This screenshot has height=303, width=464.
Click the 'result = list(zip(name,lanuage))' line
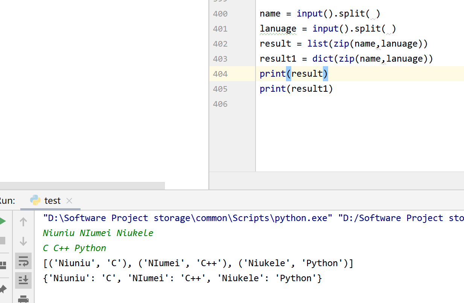coord(344,44)
